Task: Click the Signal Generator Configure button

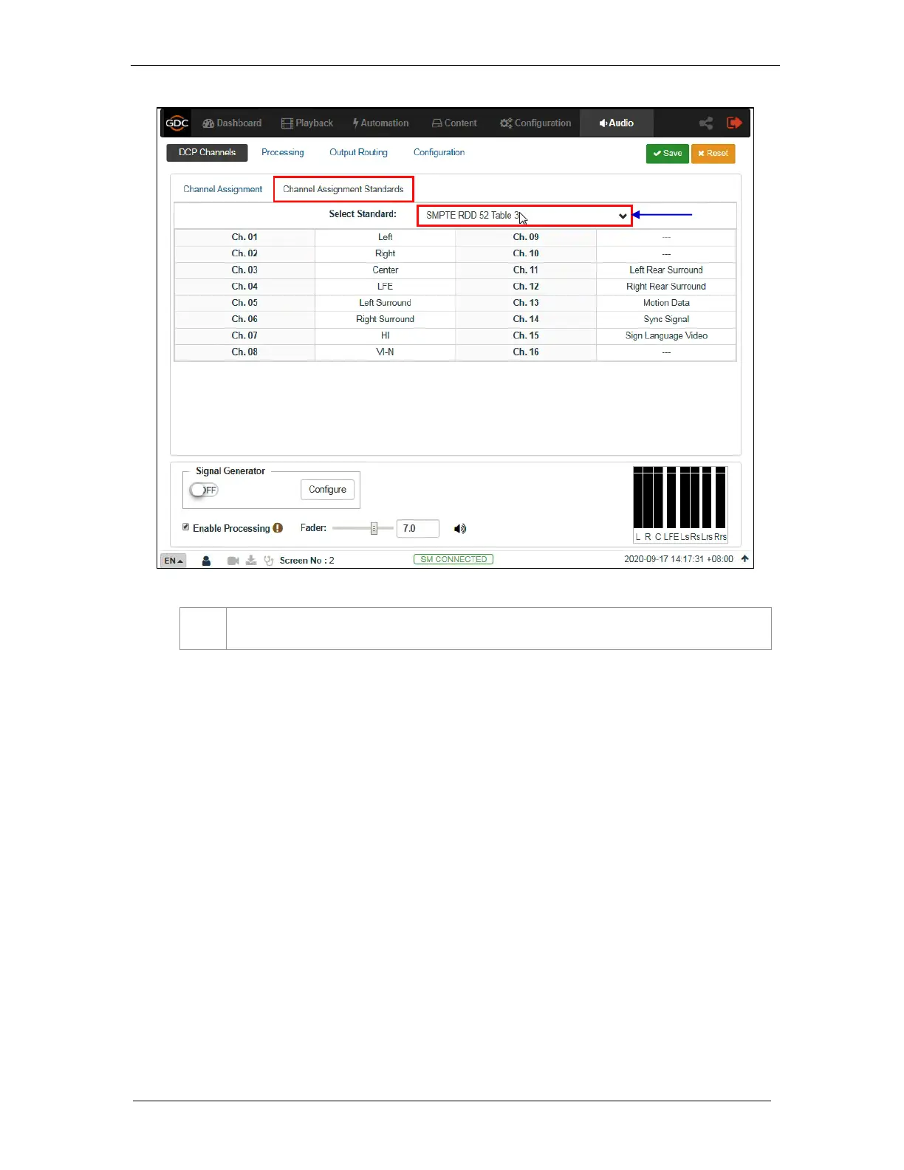Action: point(327,490)
